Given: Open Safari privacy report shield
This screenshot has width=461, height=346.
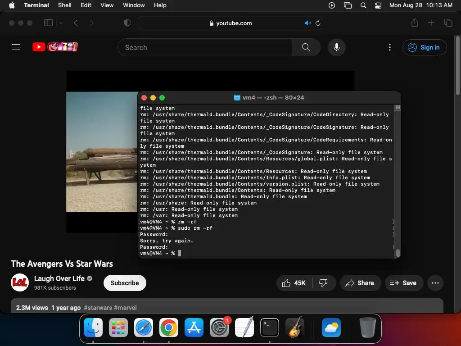Looking at the screenshot, I should pos(127,23).
